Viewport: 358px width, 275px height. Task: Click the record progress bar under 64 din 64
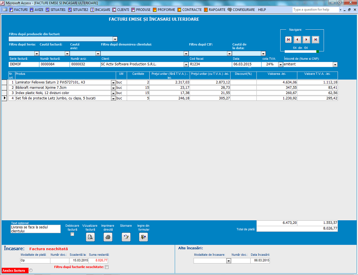point(302,51)
